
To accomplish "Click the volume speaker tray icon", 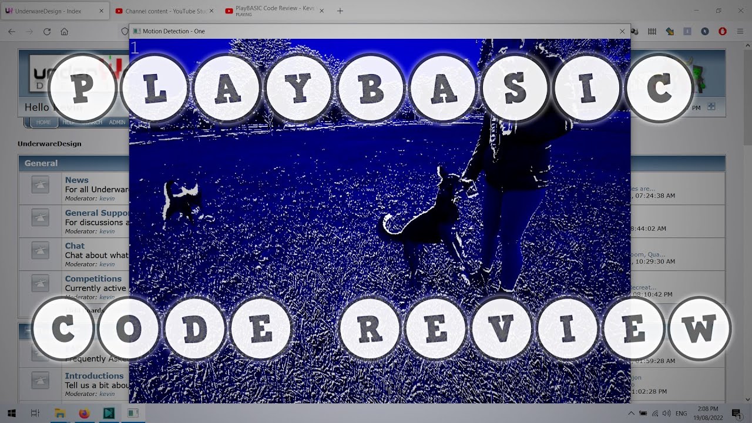I will pyautogui.click(x=666, y=414).
